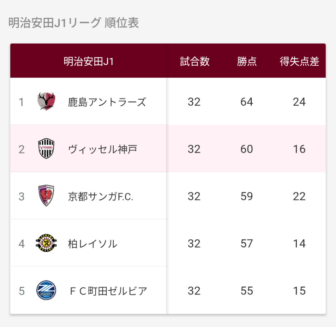Click the Kyoto Sanga team crest
The width and height of the screenshot is (336, 327).
click(46, 196)
